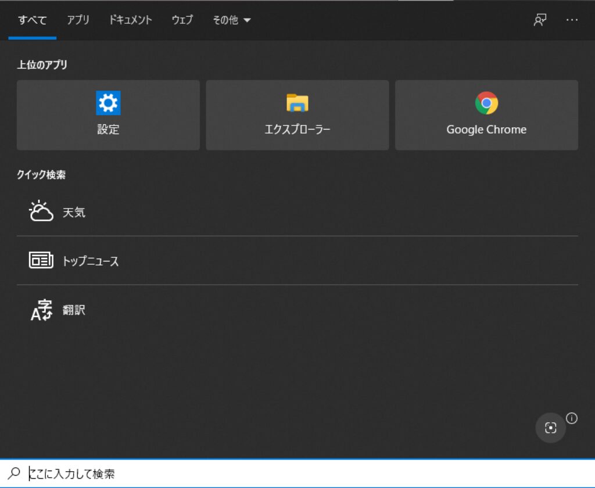The image size is (595, 488).
Task: Click the info circle icon
Action: pyautogui.click(x=572, y=418)
